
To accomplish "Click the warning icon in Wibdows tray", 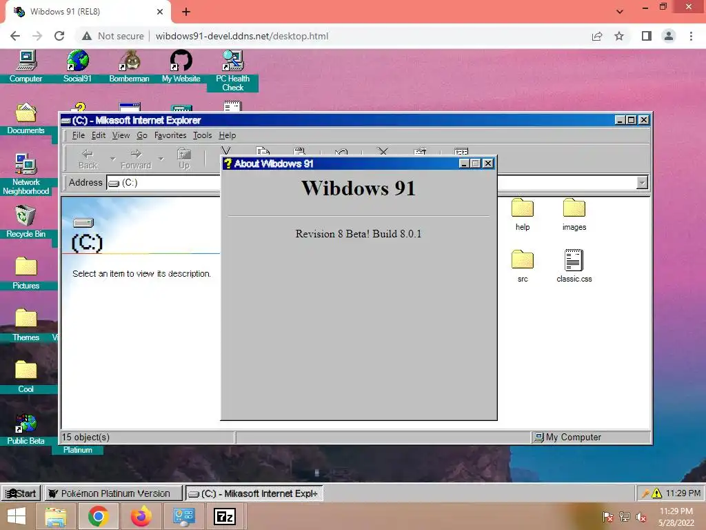I will coord(657,493).
